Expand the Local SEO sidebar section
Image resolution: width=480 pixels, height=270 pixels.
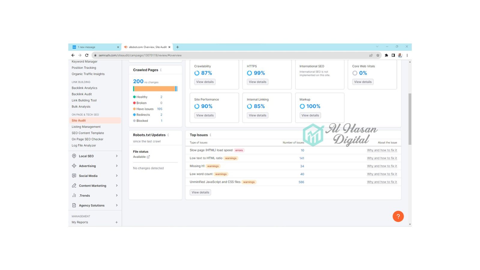pyautogui.click(x=95, y=156)
